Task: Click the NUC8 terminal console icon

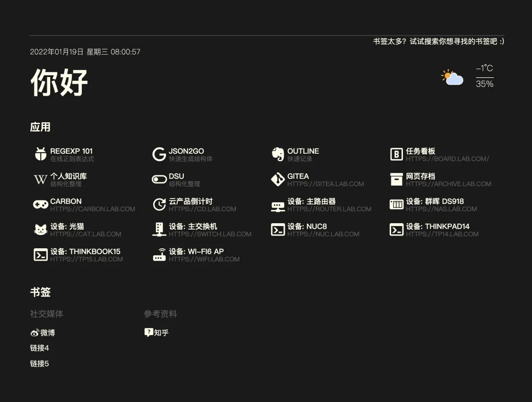Action: (278, 230)
